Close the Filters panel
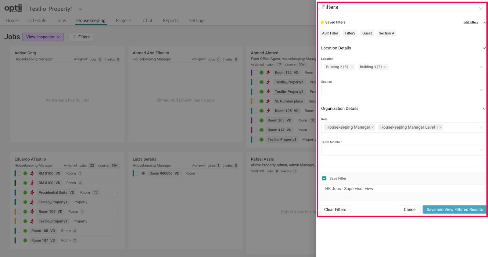The height and width of the screenshot is (257, 488). pos(481,9)
